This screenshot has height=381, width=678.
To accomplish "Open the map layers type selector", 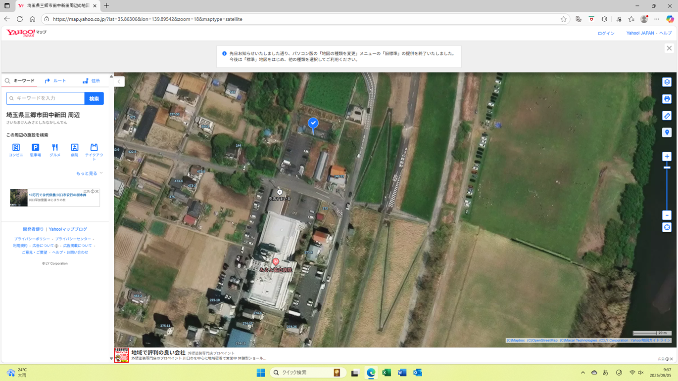I will (667, 82).
